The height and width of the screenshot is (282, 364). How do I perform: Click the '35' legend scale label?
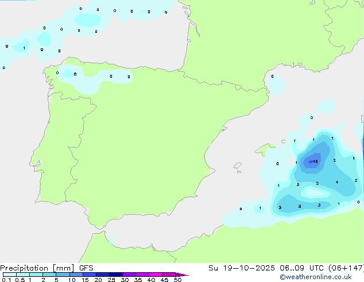138,280
